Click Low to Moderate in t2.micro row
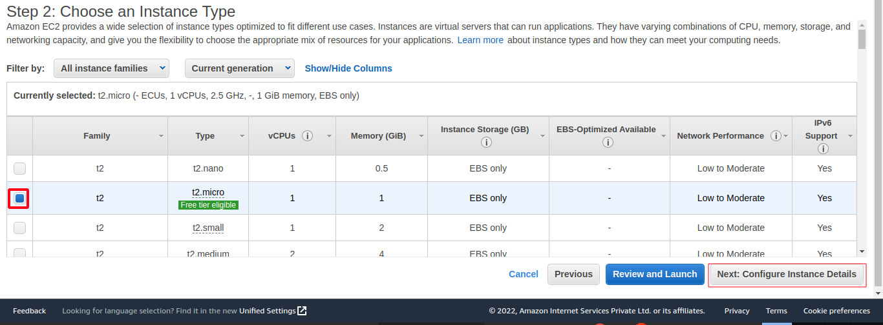Image resolution: width=883 pixels, height=325 pixels. (x=731, y=198)
